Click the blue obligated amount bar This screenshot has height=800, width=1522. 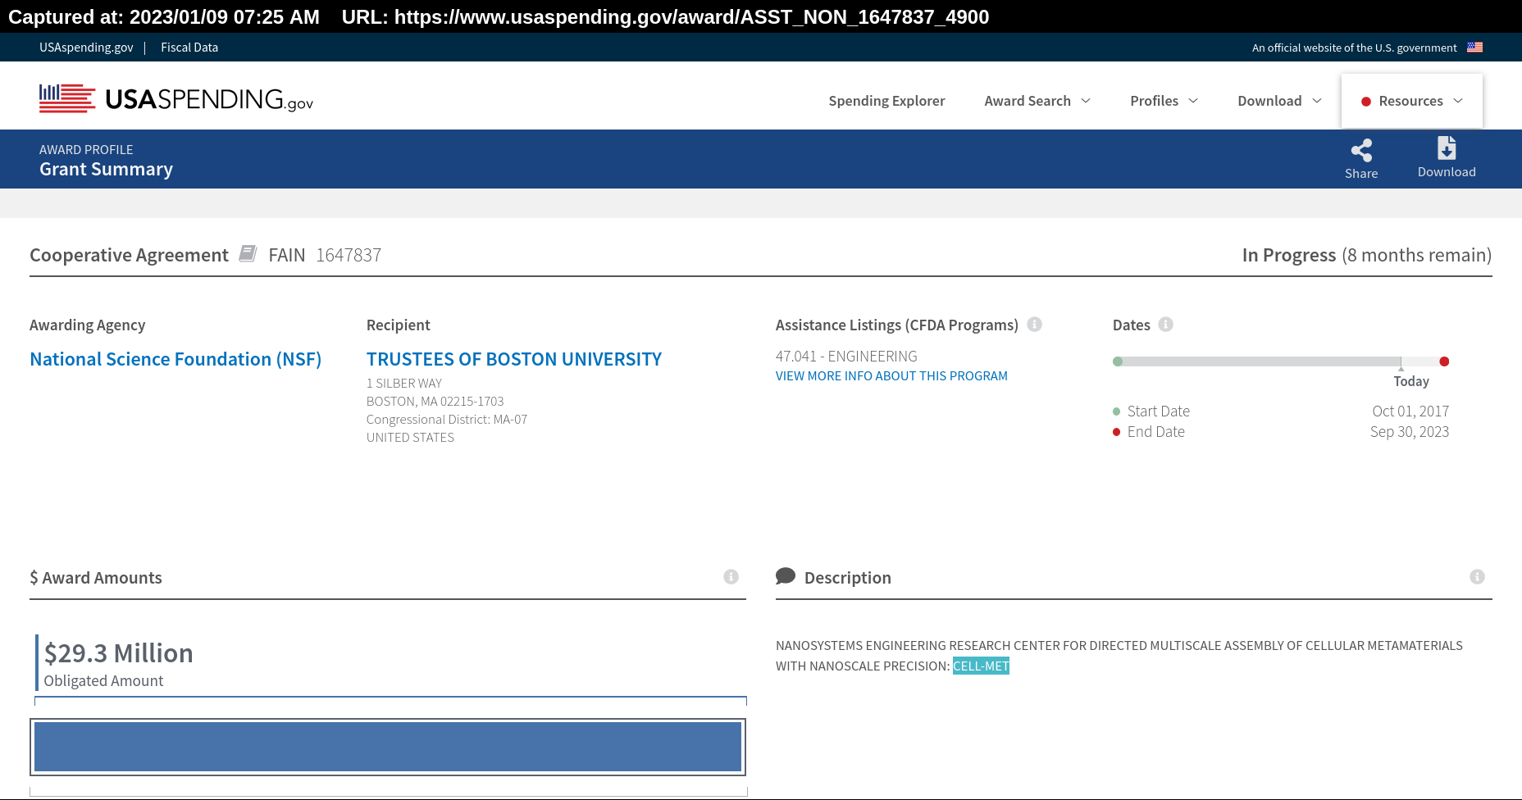click(388, 747)
